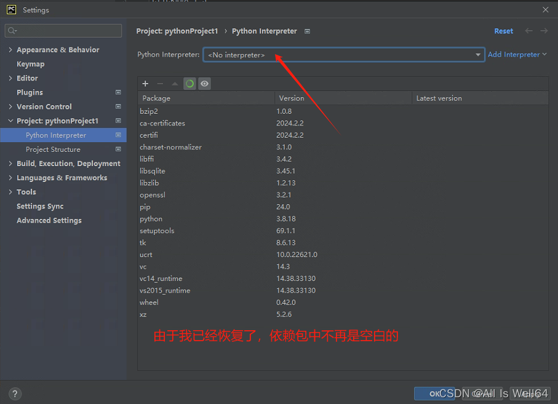Click the project-level settings icon beside the Python Interpreter breadcrumb
This screenshot has width=558, height=404.
pos(307,31)
